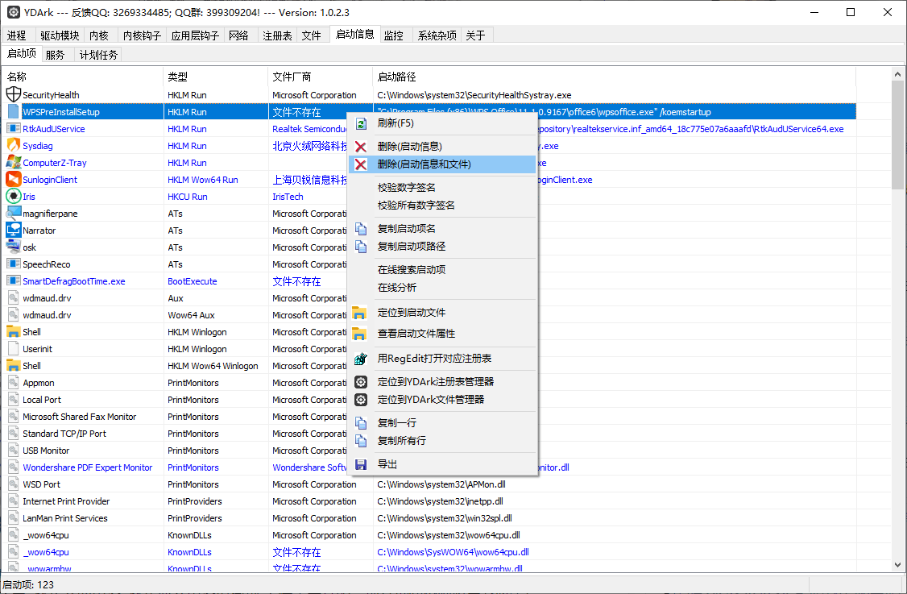Click the Iris startup entry icon
Image resolution: width=907 pixels, height=594 pixels.
click(14, 197)
